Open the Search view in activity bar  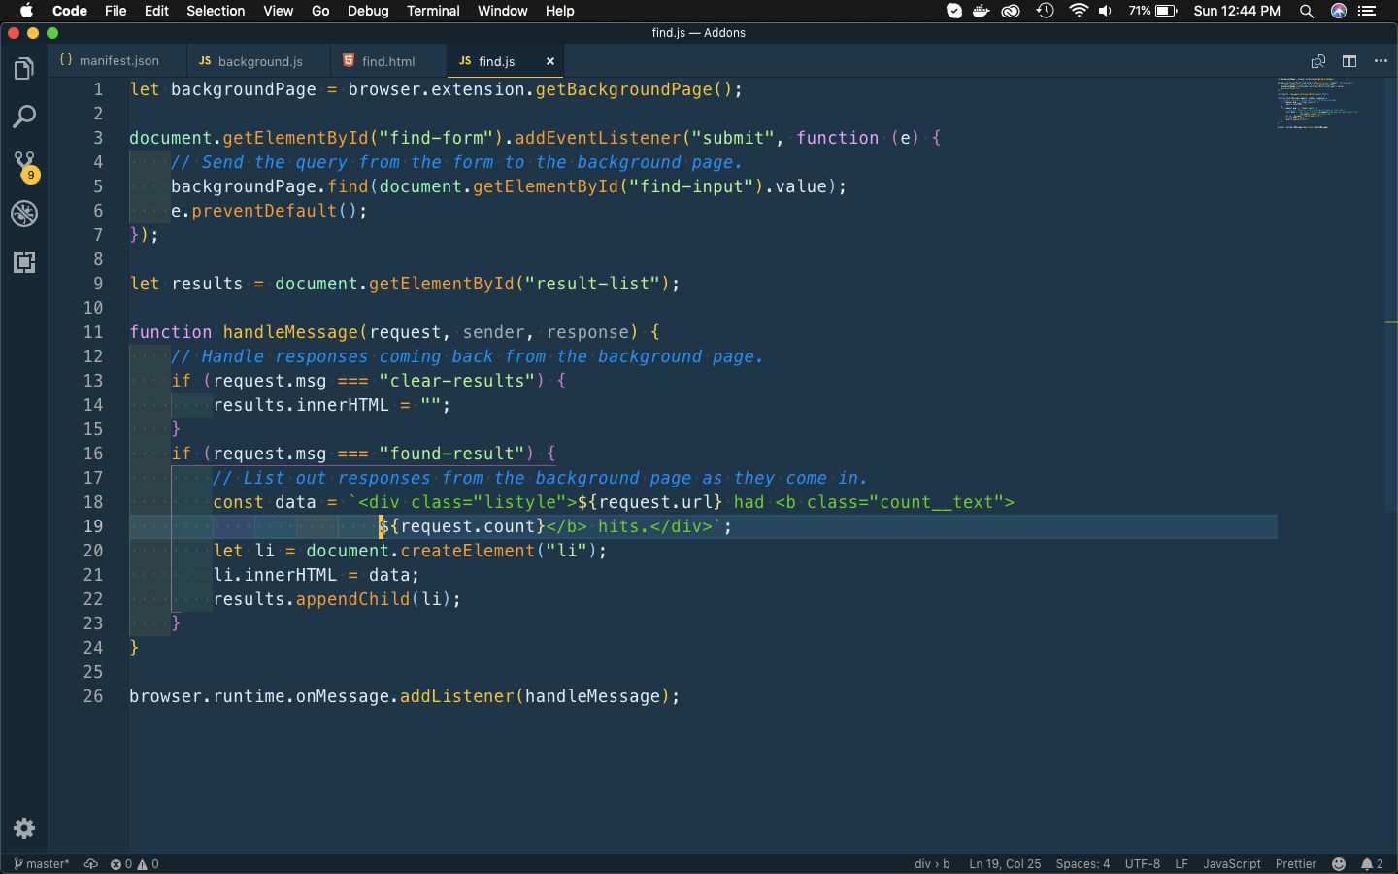point(24,118)
